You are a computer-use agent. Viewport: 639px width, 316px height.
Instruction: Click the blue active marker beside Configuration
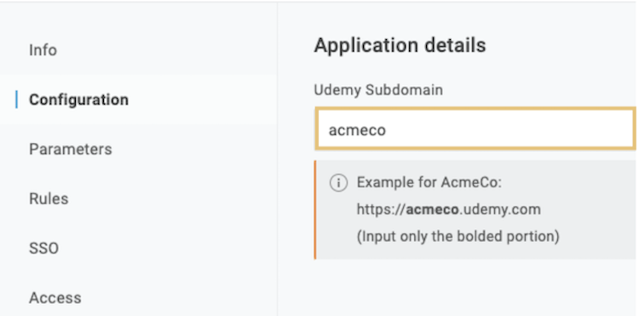click(16, 100)
